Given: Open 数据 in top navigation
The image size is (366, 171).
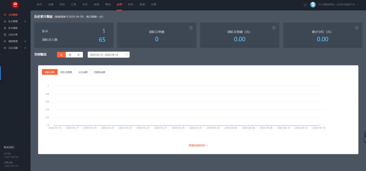Looking at the screenshot, I should pos(97,4).
